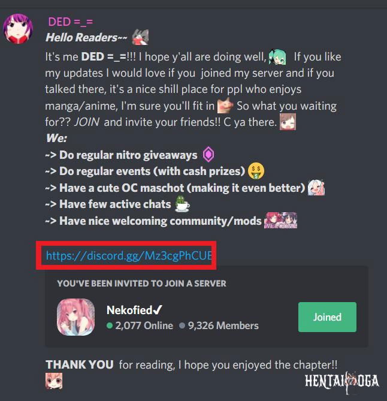The width and height of the screenshot is (387, 401).
Task: Click the 'You've been invited to join a server' header
Action: (x=141, y=284)
